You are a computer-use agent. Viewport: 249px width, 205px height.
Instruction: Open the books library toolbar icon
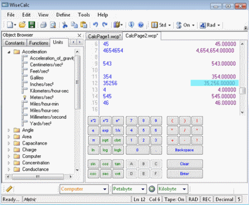click(x=117, y=25)
